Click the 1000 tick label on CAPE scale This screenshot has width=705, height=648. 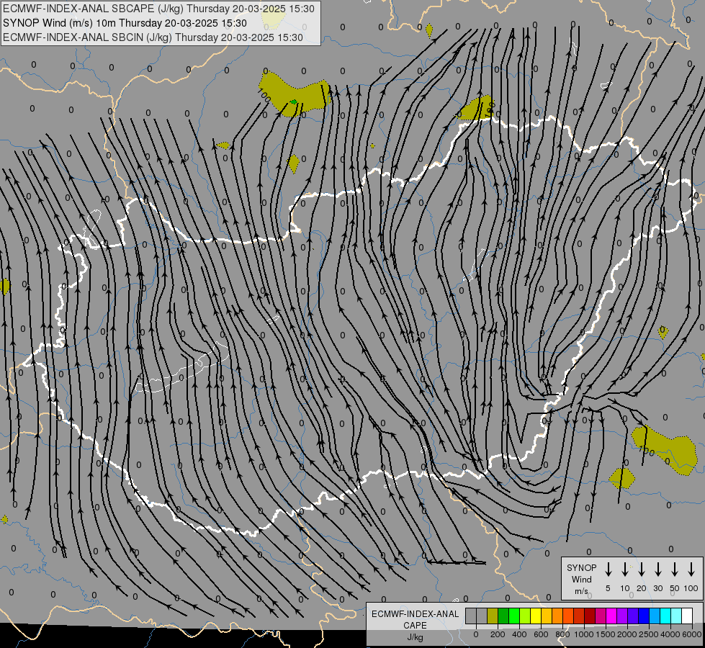583,634
